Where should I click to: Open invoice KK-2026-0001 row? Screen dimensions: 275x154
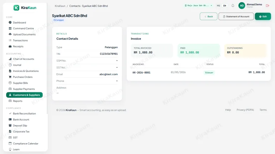199,72
